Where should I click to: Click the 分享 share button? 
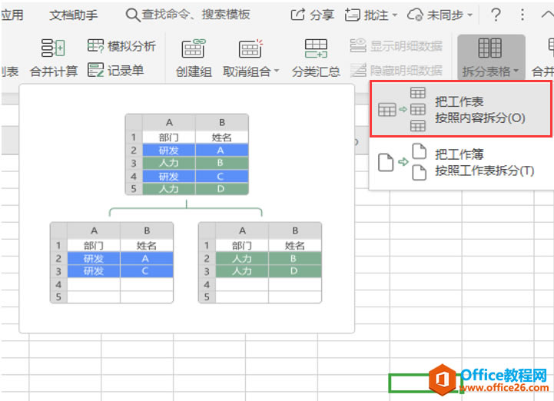(312, 15)
